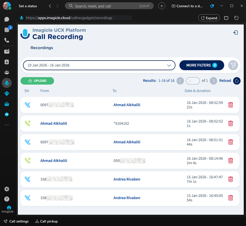246x226 pixels.
Task: Open the Meetings calendar icon with badge
Action: point(7,30)
